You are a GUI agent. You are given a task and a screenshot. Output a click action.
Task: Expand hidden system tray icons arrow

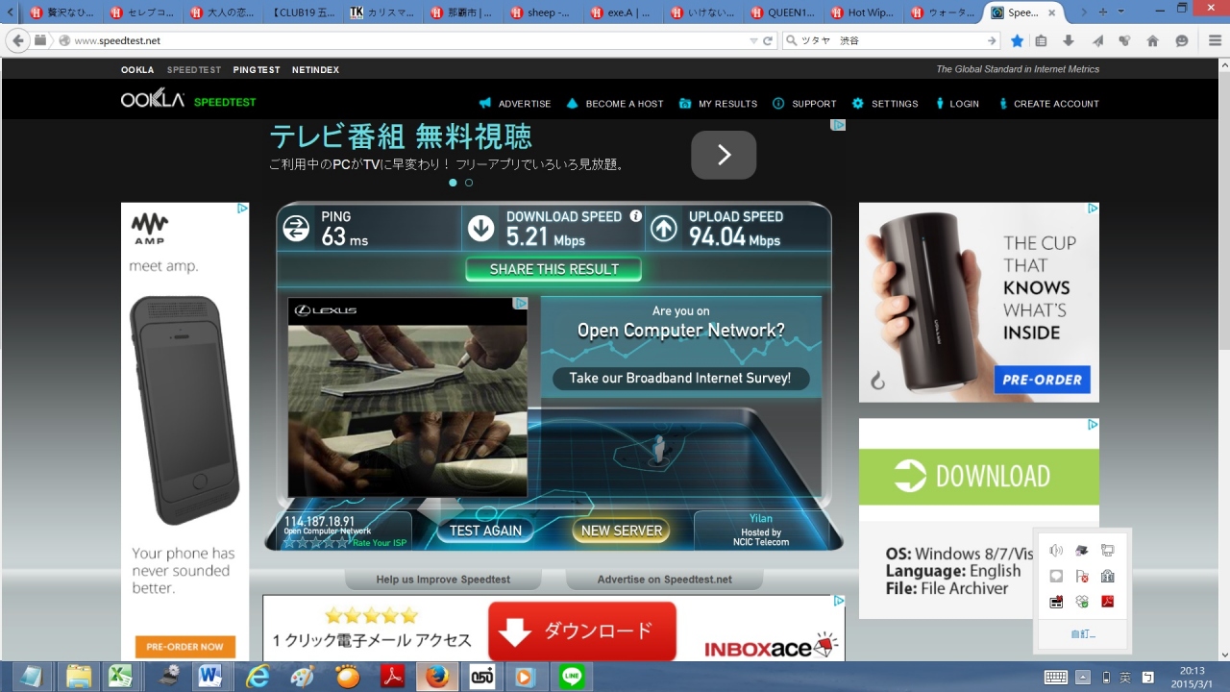[x=1082, y=677]
